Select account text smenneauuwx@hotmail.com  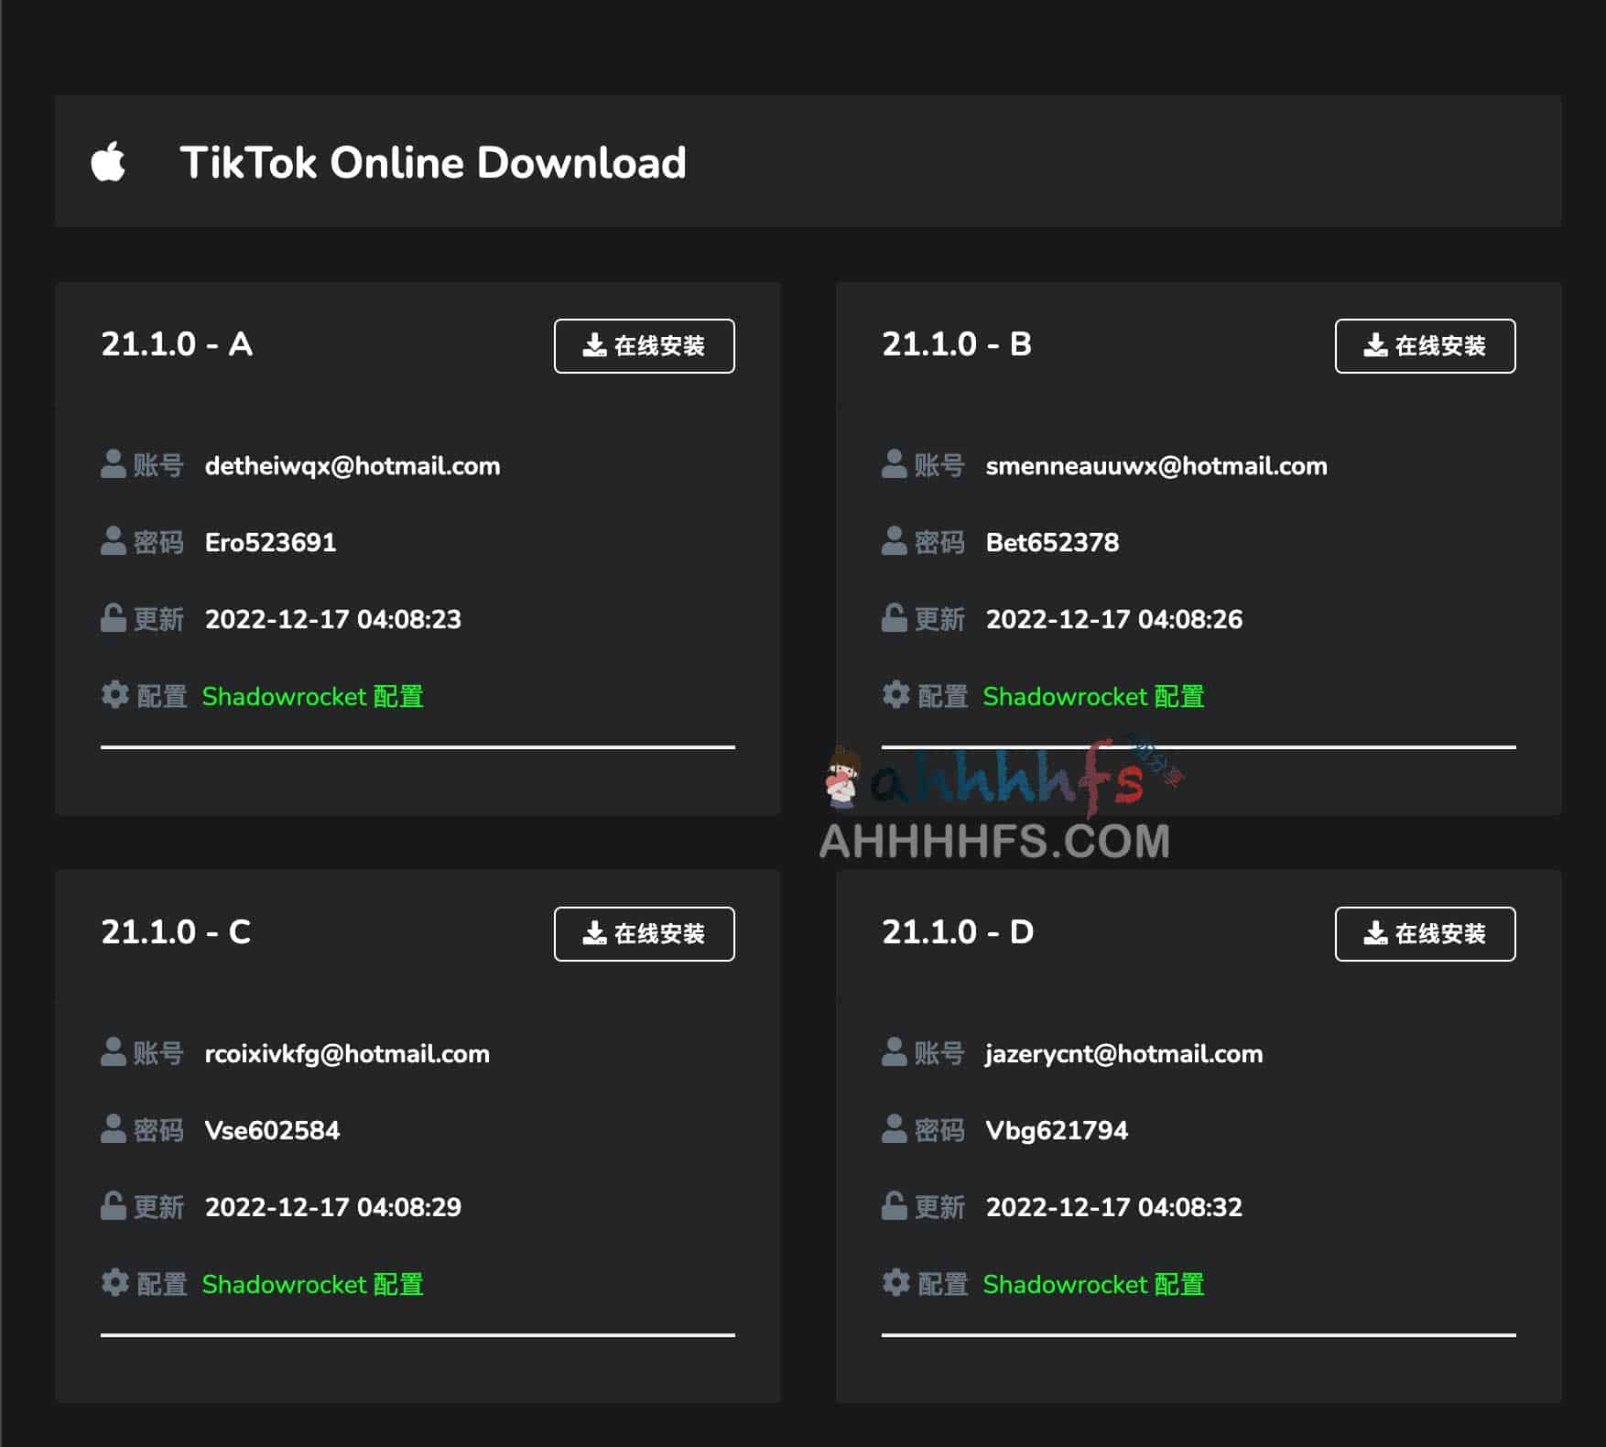pos(1156,466)
